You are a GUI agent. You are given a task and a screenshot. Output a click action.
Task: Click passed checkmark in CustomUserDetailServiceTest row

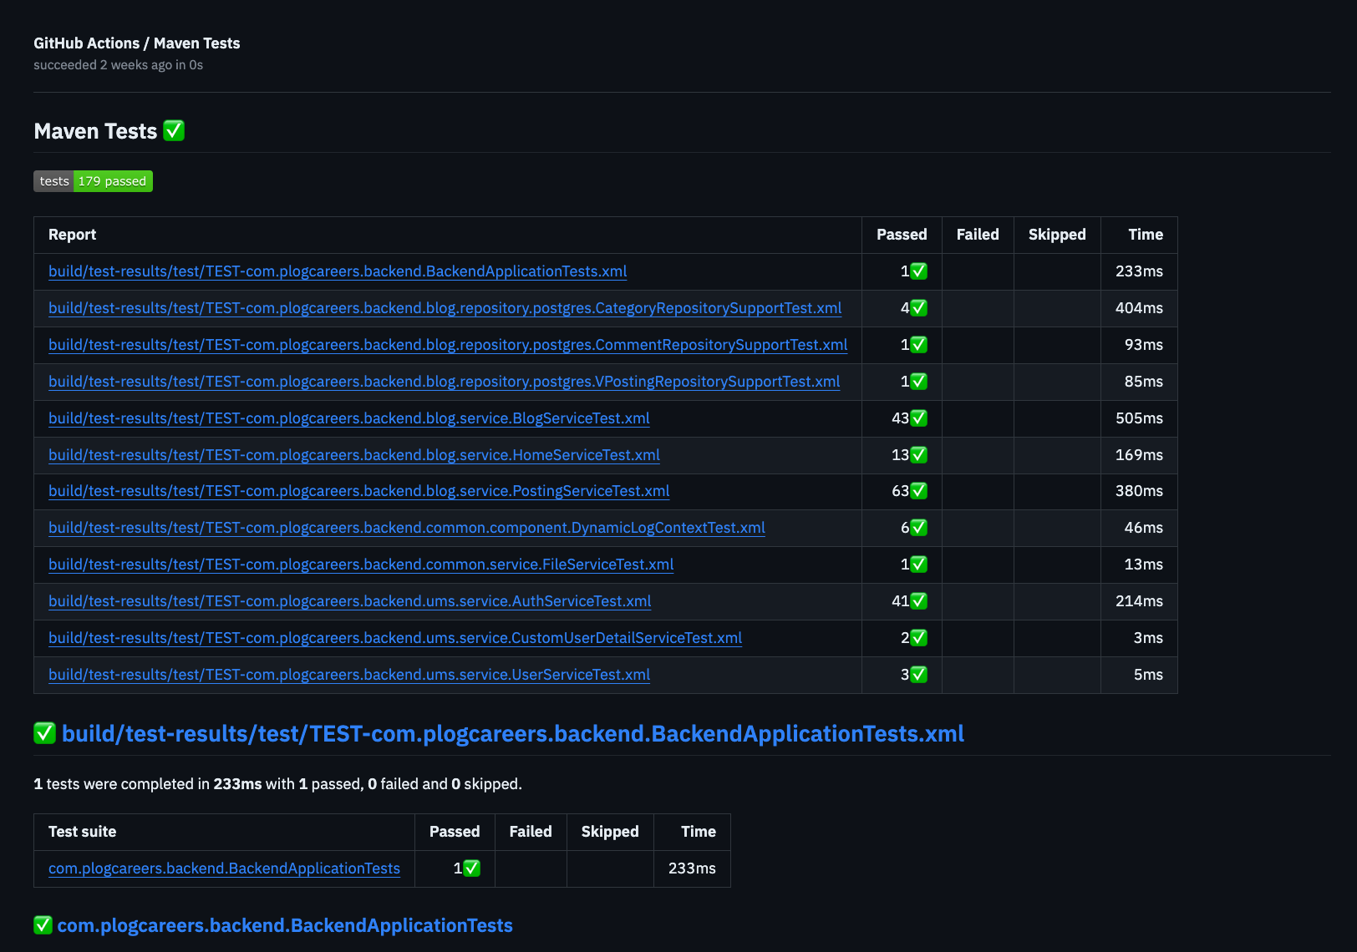pos(918,638)
